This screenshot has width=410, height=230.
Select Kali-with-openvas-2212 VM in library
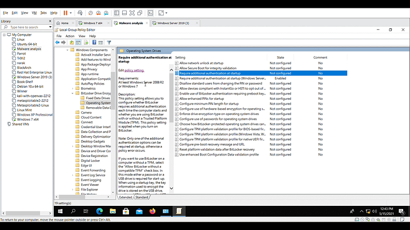click(34, 96)
